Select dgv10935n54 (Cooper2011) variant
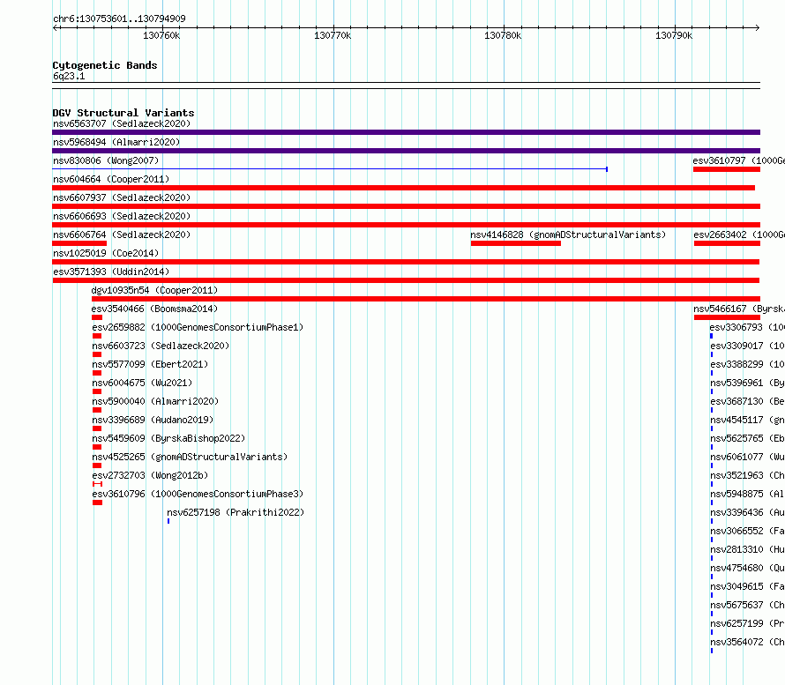The image size is (785, 685). pos(154,290)
